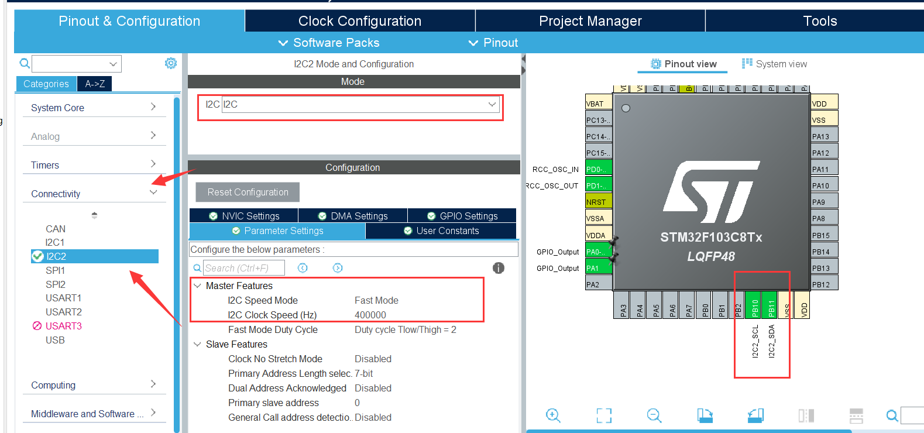Click the parameter search magnifier icon
924x433 pixels.
(197, 268)
